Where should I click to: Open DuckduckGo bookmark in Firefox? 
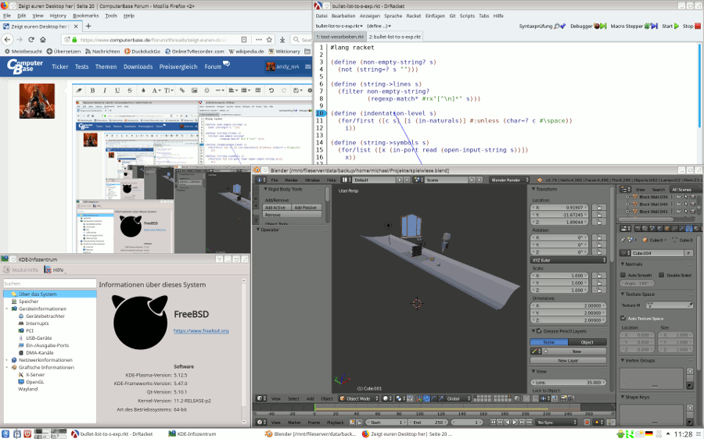pos(142,51)
